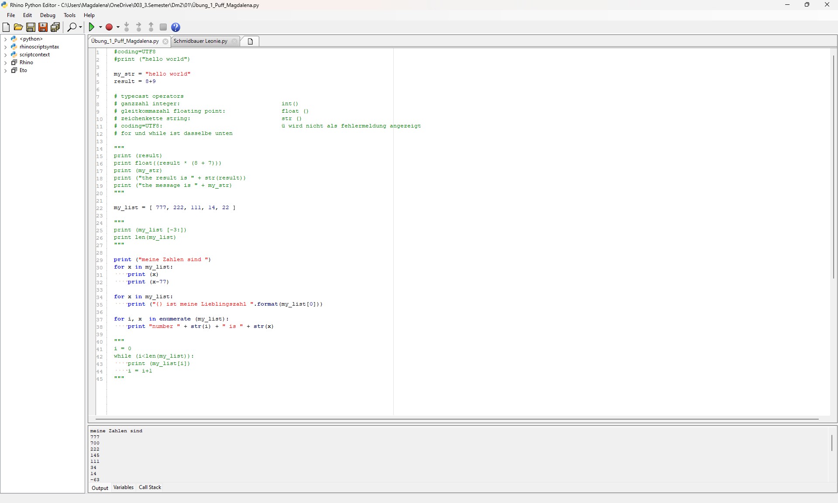838x503 pixels.
Task: Open a file using the folder icon
Action: (x=18, y=27)
